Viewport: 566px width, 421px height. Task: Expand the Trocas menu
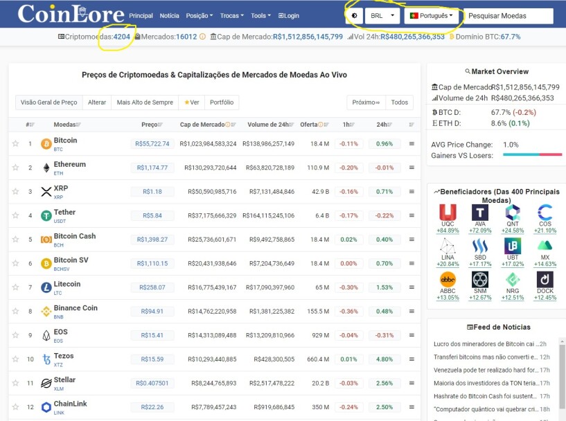[x=232, y=16]
